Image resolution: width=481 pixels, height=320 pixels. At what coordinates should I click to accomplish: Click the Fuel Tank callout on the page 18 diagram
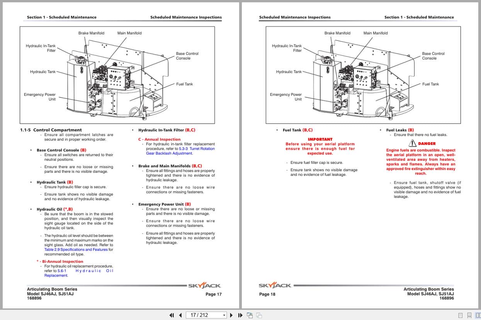coord(430,84)
